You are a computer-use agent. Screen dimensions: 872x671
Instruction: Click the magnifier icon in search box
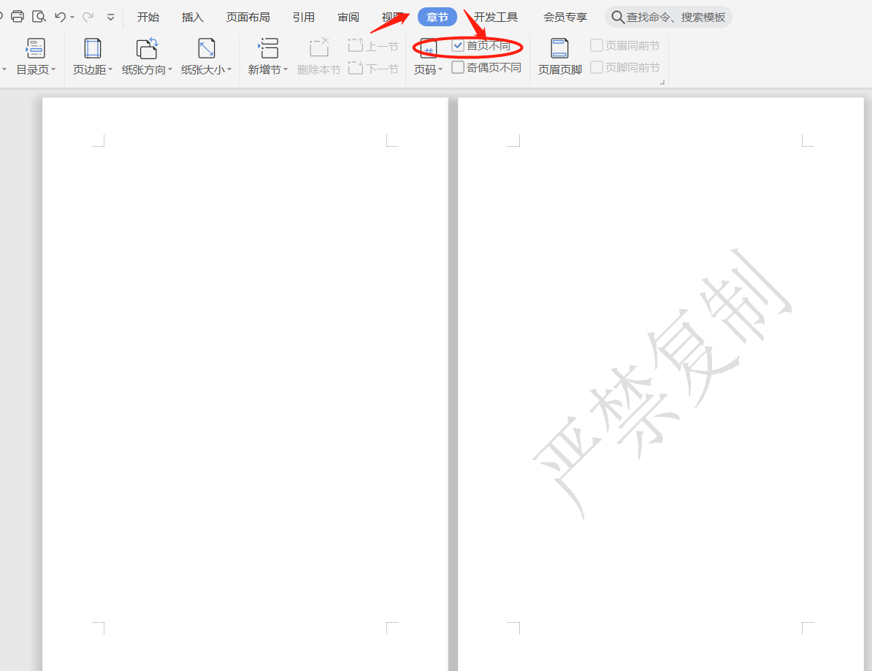coord(617,18)
